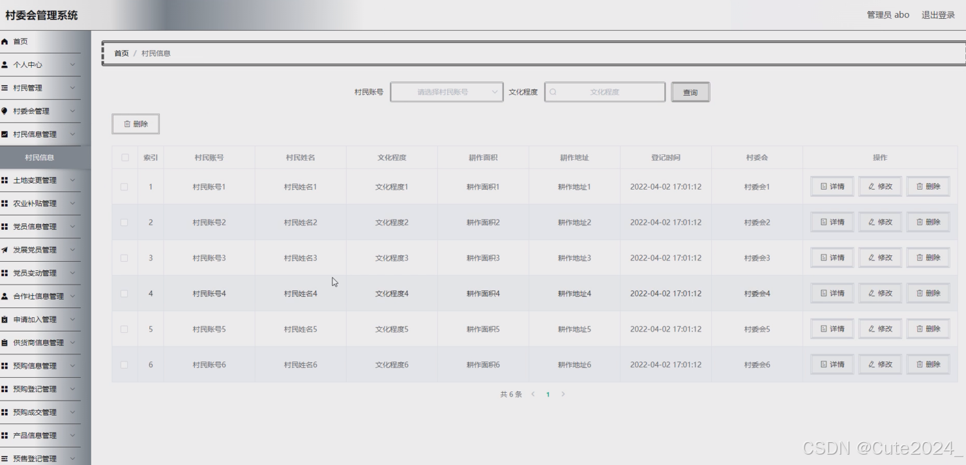Screen dimensions: 966x465
Task: Click the grid icon beside 预购登记管理
Action: pos(5,389)
